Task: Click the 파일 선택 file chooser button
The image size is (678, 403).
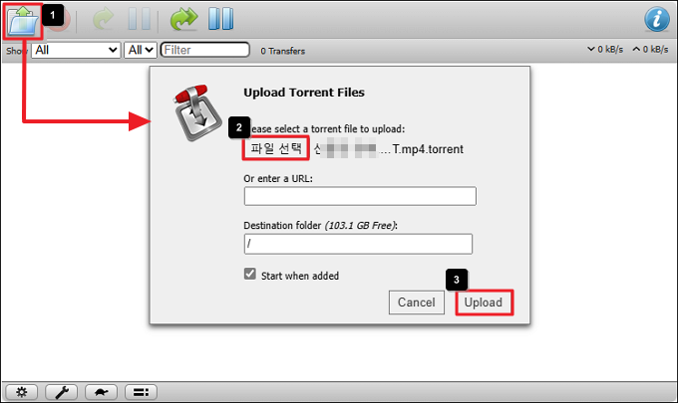Action: click(276, 148)
